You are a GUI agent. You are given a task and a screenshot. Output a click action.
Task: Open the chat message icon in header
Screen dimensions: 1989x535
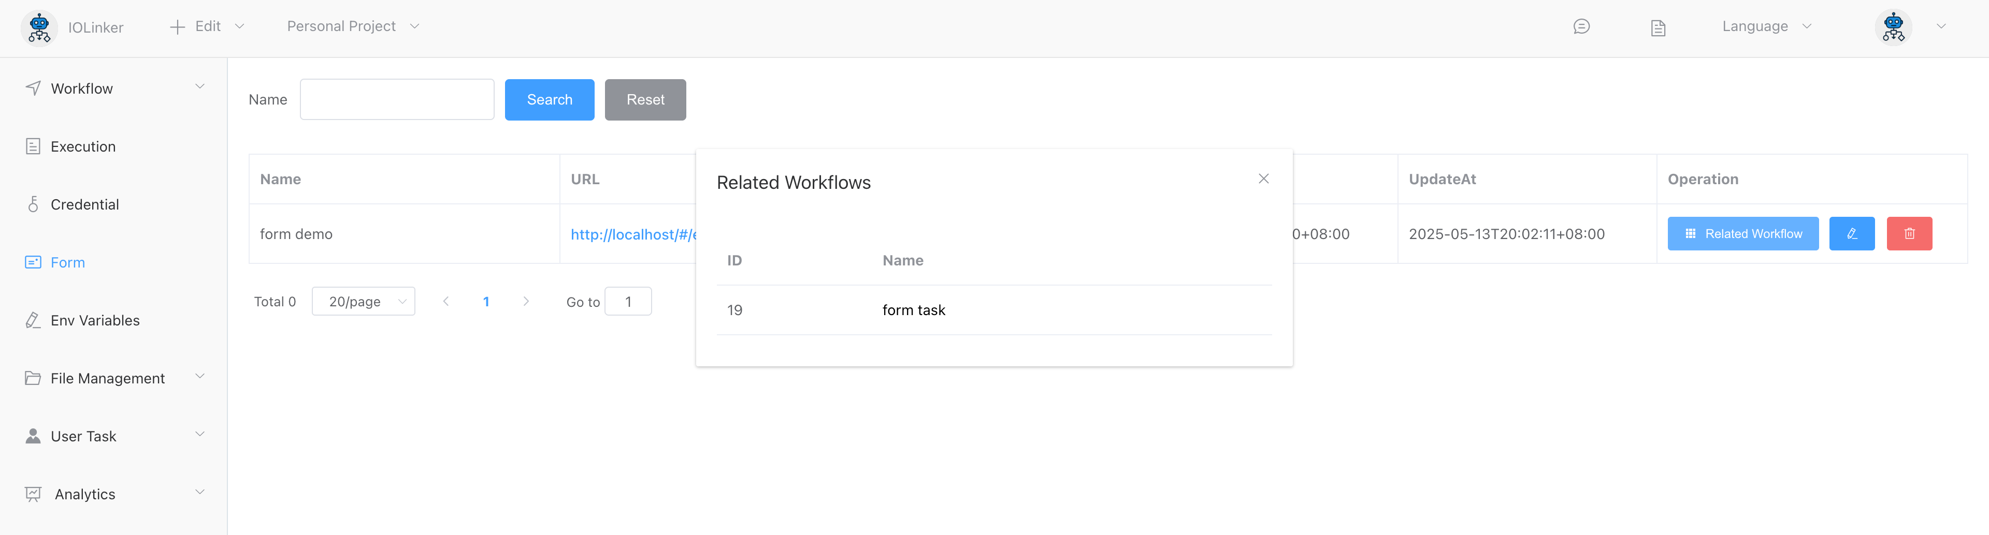pos(1580,27)
